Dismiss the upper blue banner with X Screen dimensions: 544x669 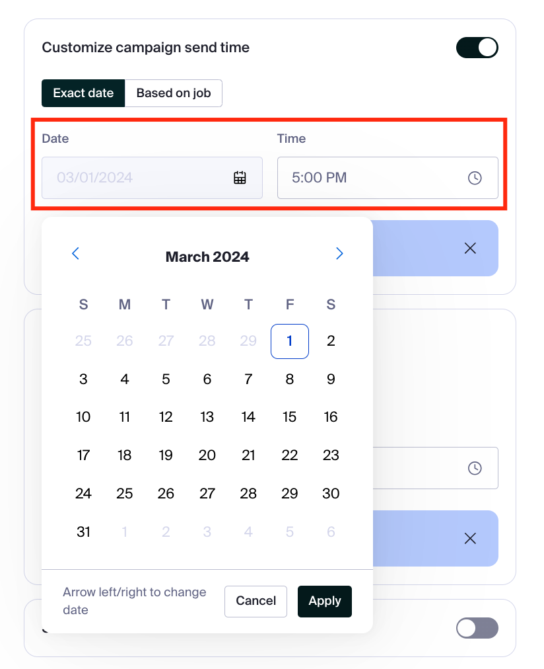tap(470, 249)
